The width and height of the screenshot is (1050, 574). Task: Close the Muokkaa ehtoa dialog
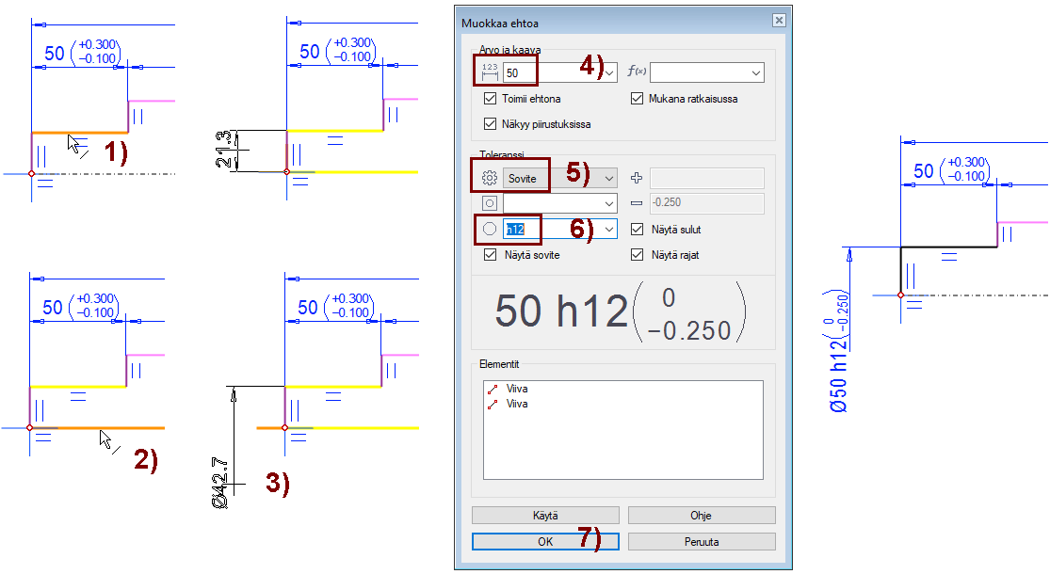point(778,21)
